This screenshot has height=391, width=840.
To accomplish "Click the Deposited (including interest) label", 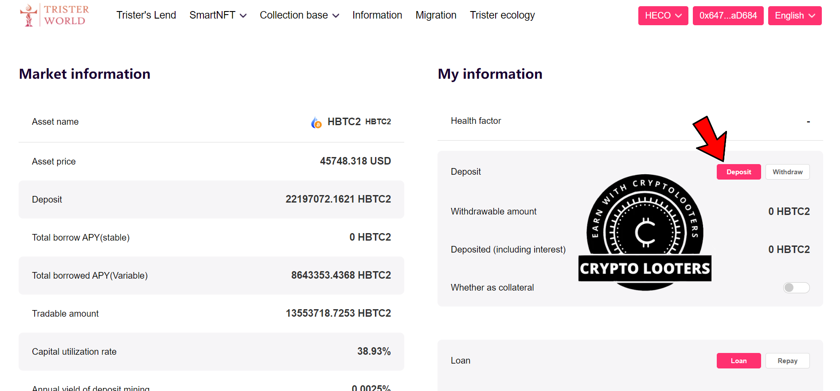I will pos(508,249).
